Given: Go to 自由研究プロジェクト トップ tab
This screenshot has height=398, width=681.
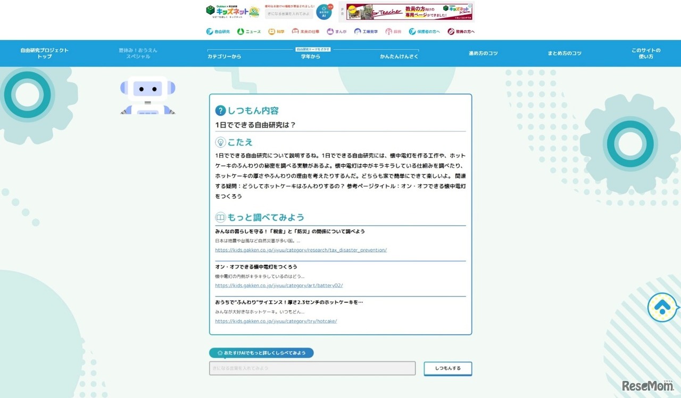Looking at the screenshot, I should point(45,53).
